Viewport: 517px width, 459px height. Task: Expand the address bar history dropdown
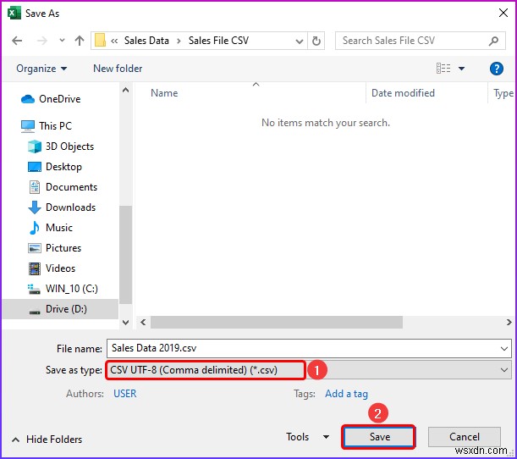point(299,41)
